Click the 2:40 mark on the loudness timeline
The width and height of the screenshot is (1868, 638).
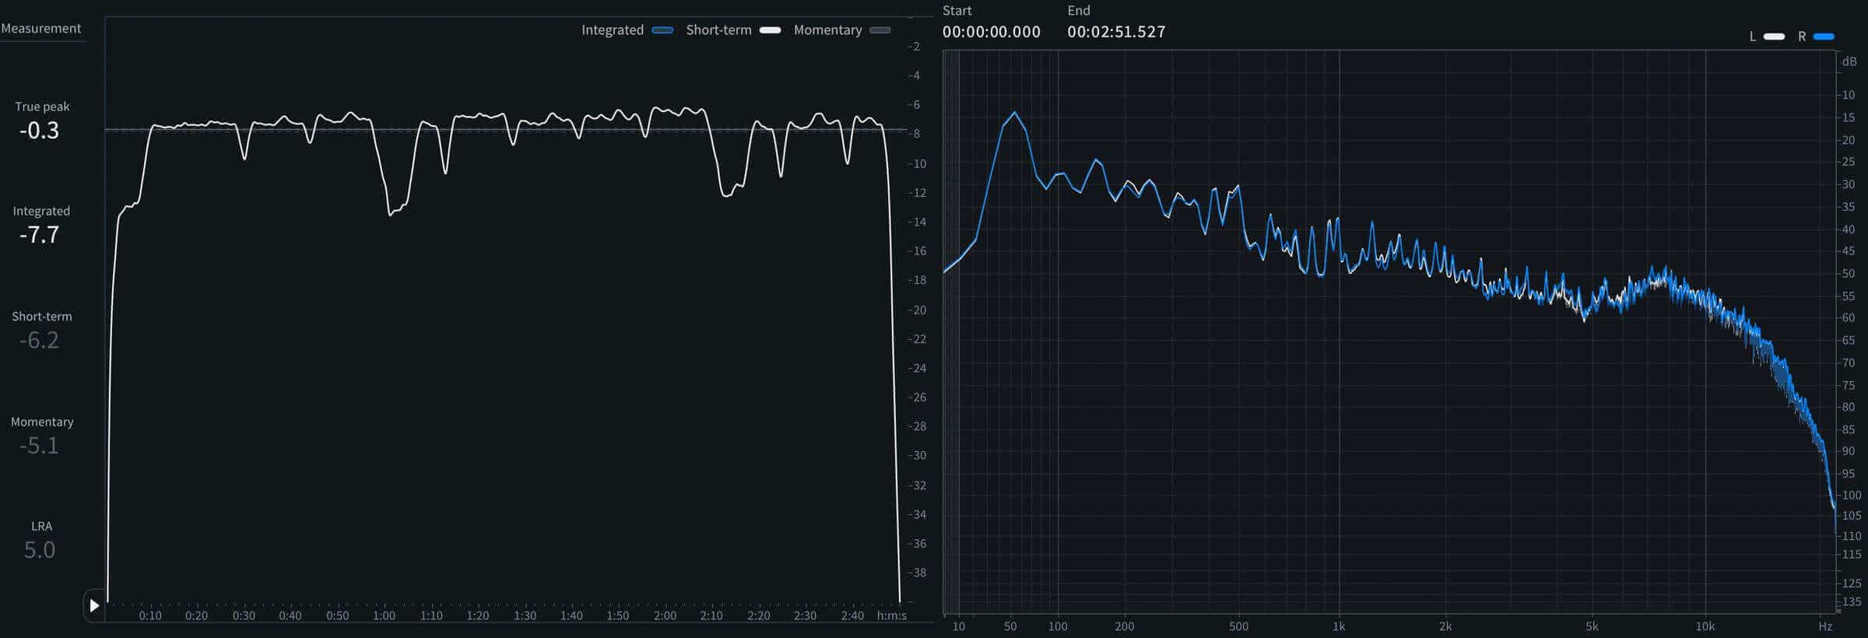click(852, 615)
